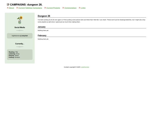Image resolution: width=153 pixels, height=115 pixels.
Task: Visit the Commonplace page
Action: [x=70, y=8]
